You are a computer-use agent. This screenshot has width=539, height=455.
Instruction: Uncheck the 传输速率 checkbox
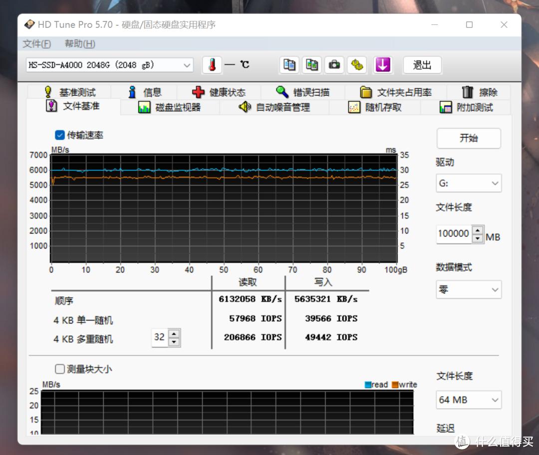click(60, 135)
